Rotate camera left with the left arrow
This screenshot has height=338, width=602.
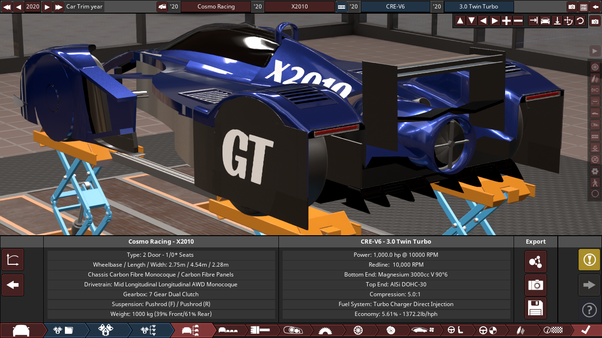click(483, 21)
